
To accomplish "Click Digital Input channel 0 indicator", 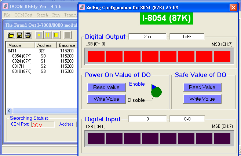I will pyautogui.click(x=96, y=139).
